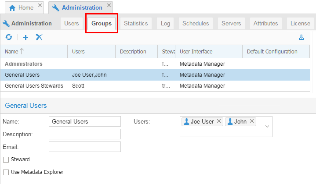Delete the selected group with X icon
The height and width of the screenshot is (184, 316).
click(x=39, y=37)
